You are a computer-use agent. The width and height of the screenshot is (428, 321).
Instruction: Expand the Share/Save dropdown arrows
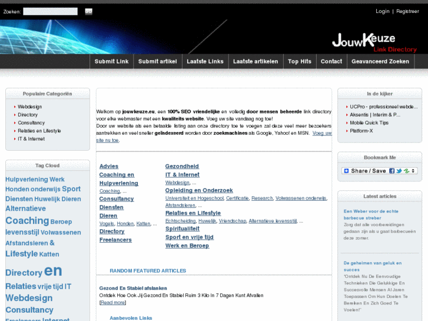[413, 171]
